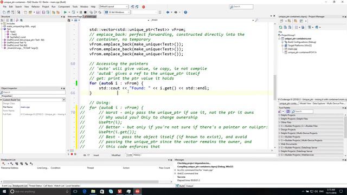
Task: Open the Refactor menu
Action: coord(35,6)
